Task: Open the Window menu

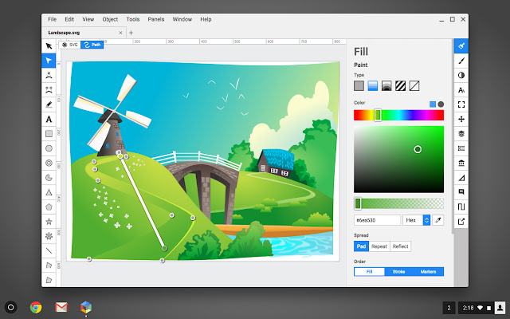Action: 182,19
